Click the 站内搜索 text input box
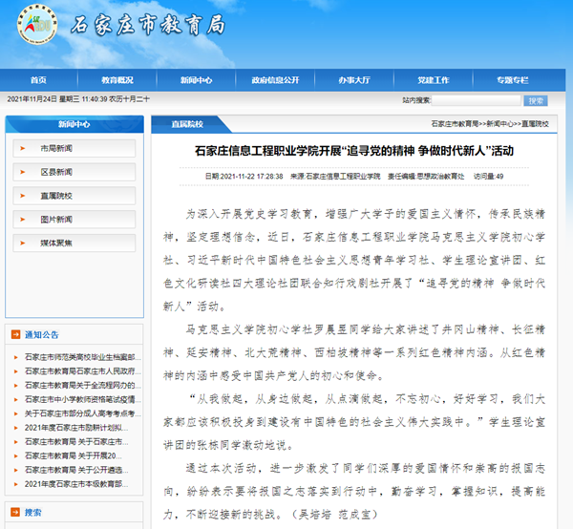Screen dimensions: 573x529 point(475,100)
